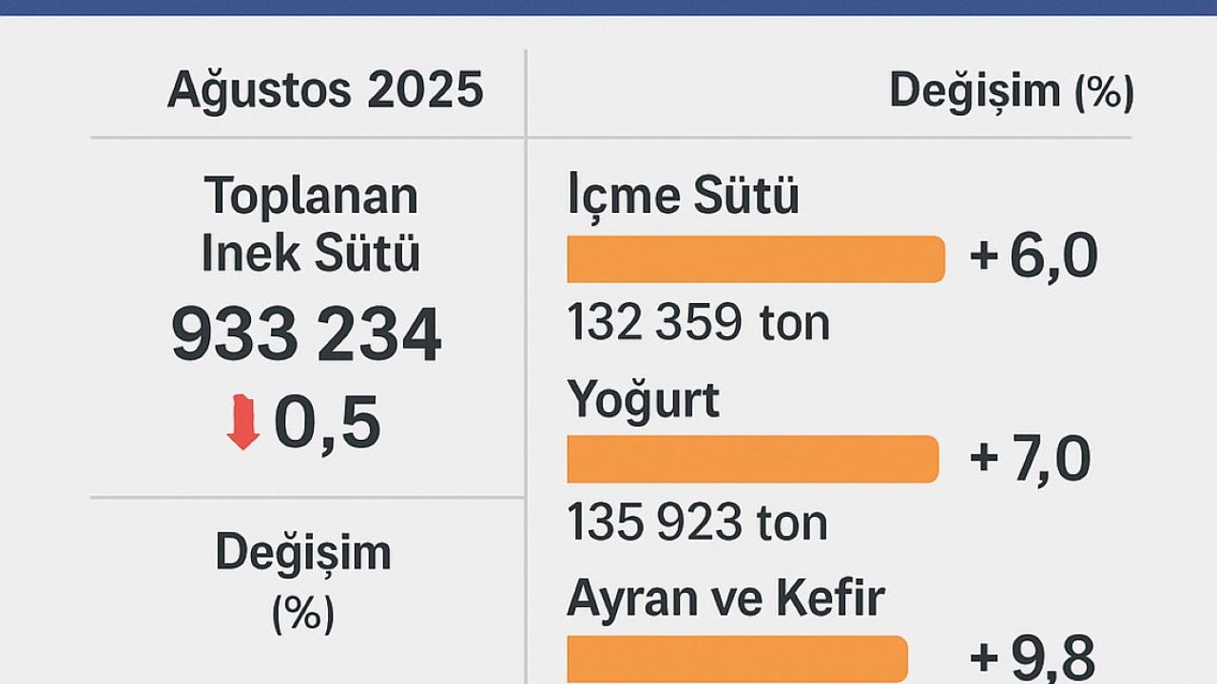This screenshot has height=684, width=1217.
Task: Click the İçme Sütü label
Action: click(x=683, y=197)
